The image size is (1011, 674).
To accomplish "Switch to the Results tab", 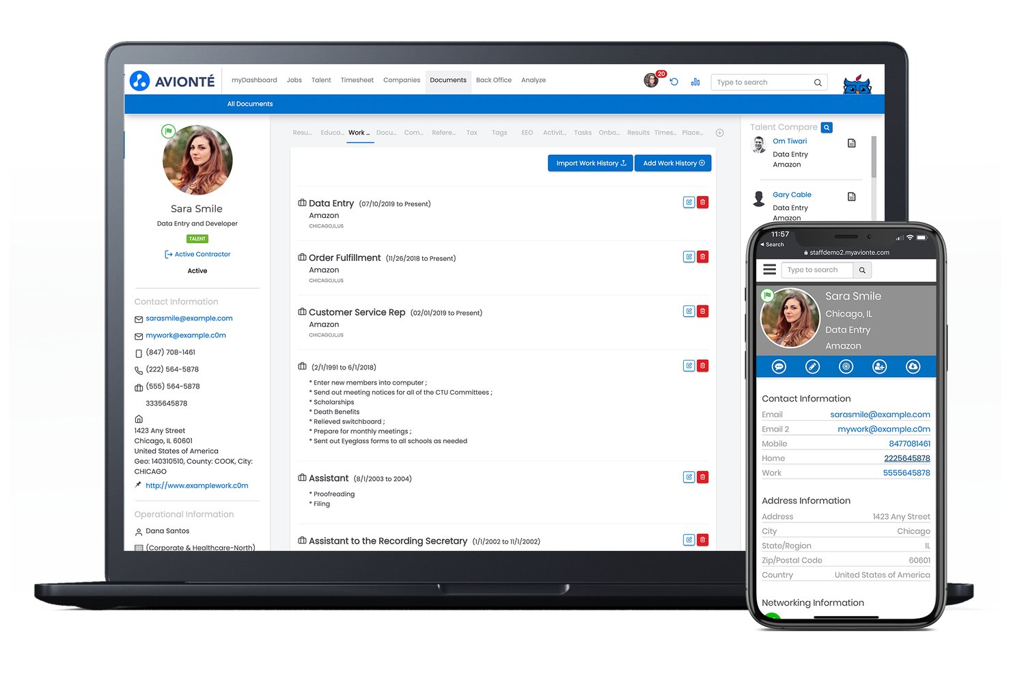I will click(x=639, y=133).
